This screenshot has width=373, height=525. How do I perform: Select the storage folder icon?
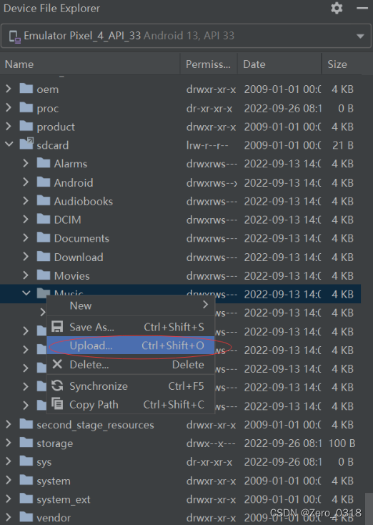coord(26,443)
